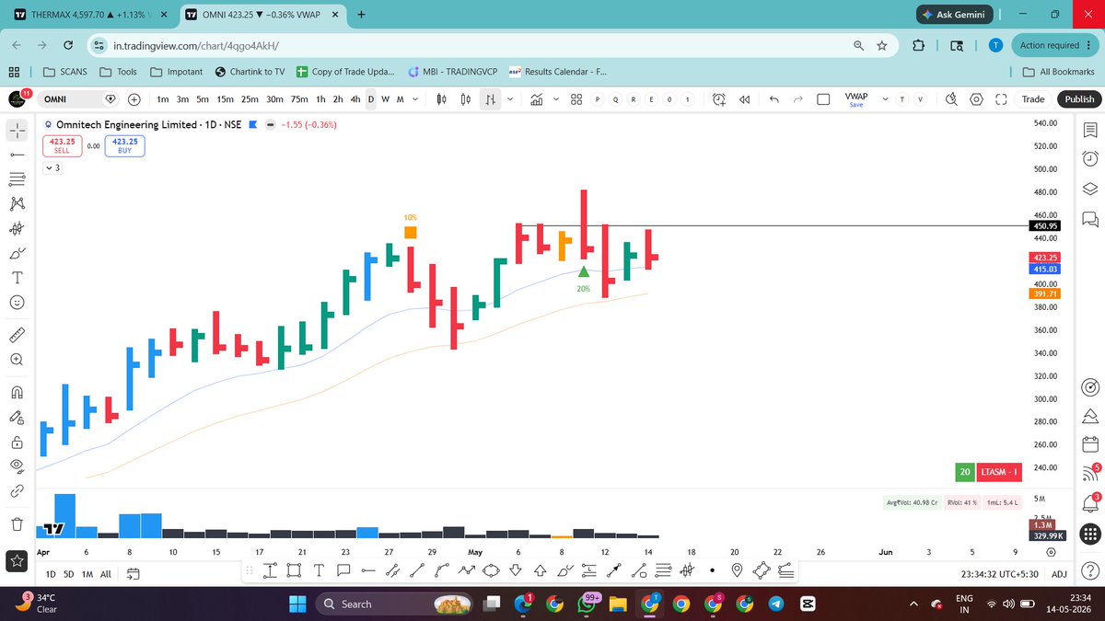The height and width of the screenshot is (621, 1105).
Task: Toggle the magnet snap mode
Action: (17, 392)
